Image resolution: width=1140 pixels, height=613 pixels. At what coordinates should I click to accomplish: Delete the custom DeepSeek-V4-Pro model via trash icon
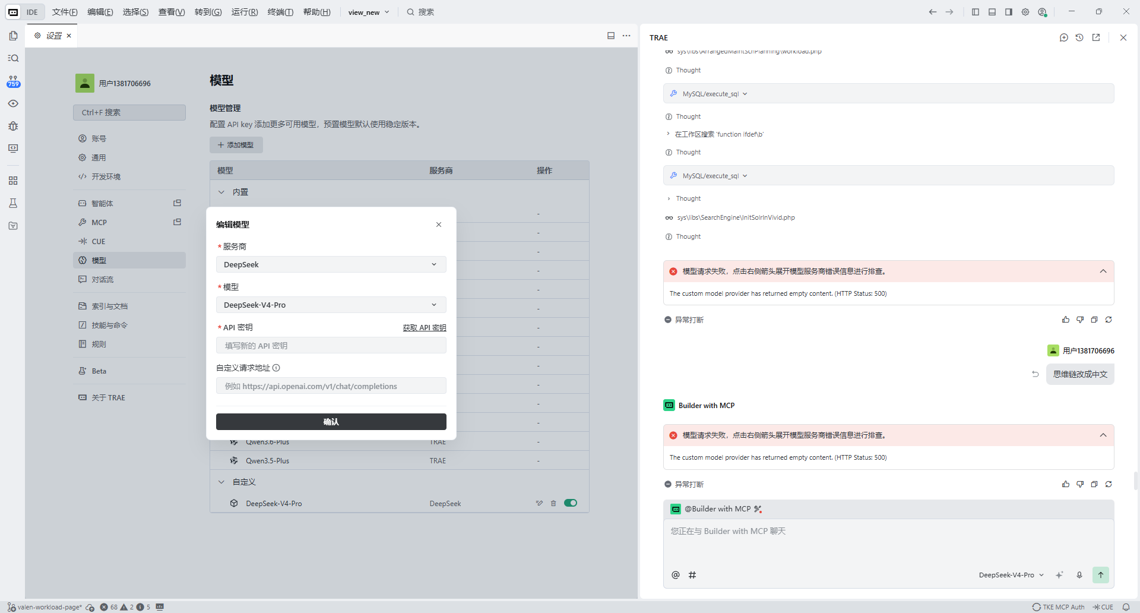pos(553,503)
